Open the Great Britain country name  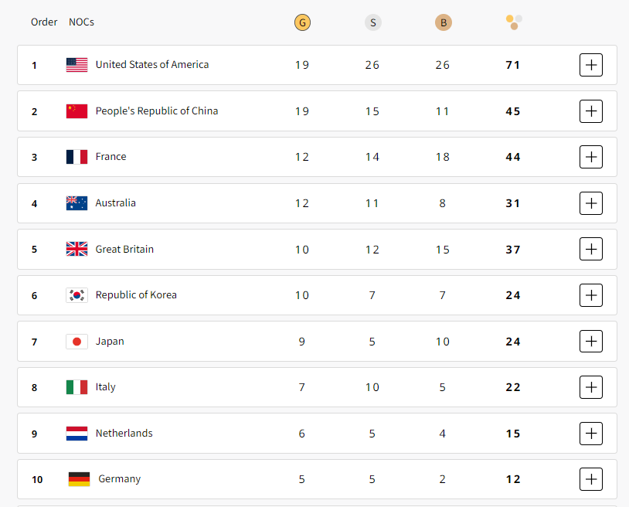click(124, 250)
